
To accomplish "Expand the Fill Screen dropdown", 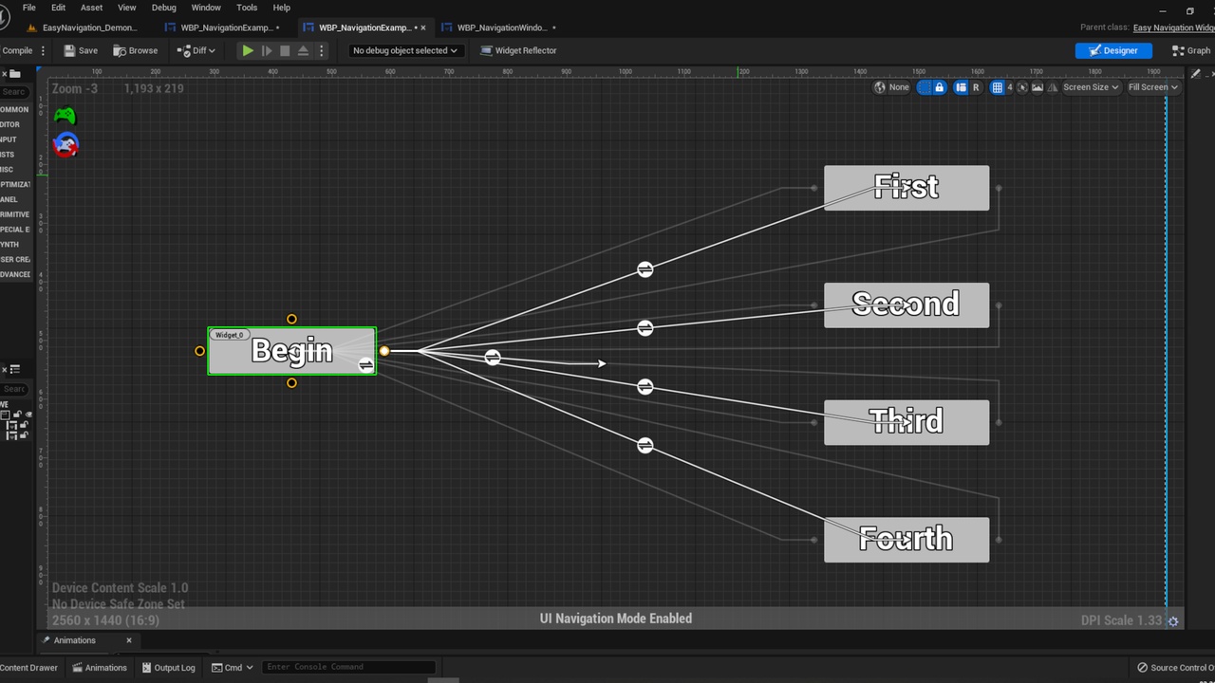I will 1152,87.
